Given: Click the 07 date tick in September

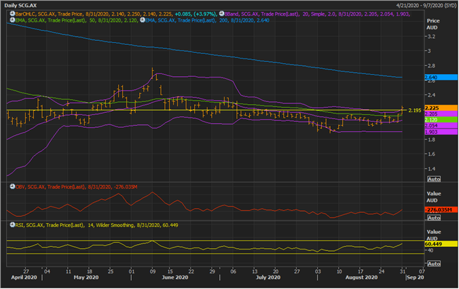Looking at the screenshot, I should 422,271.
